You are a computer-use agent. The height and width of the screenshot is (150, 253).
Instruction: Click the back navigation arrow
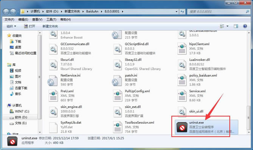coord(6,12)
